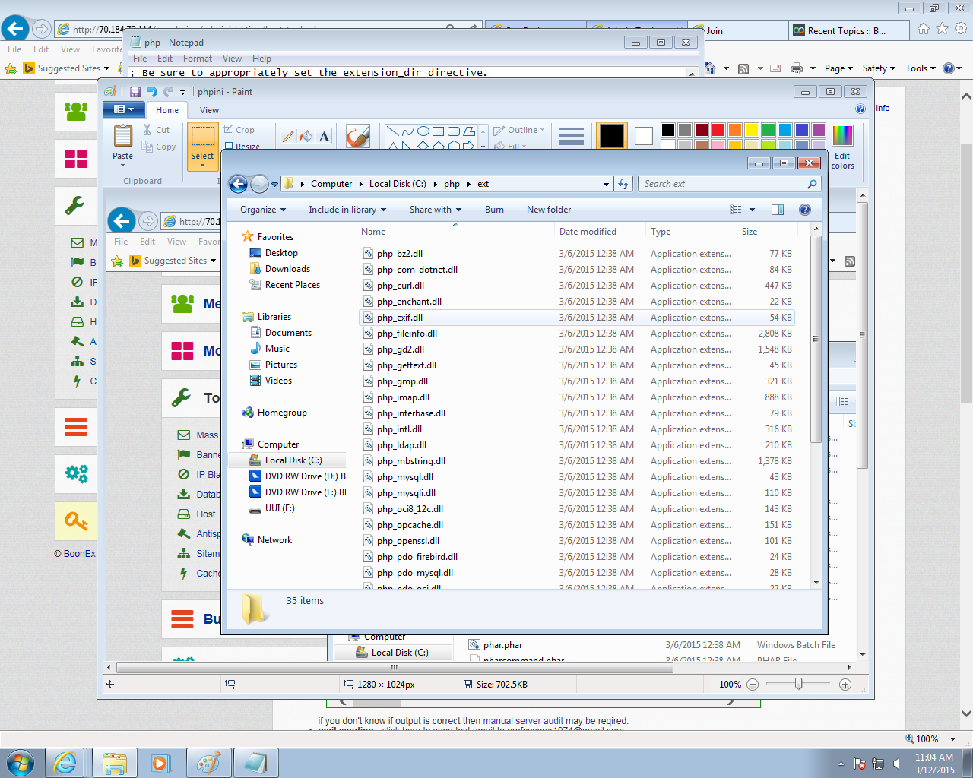Pick the Fill with color bucket tool
This screenshot has width=973, height=778.
(306, 137)
